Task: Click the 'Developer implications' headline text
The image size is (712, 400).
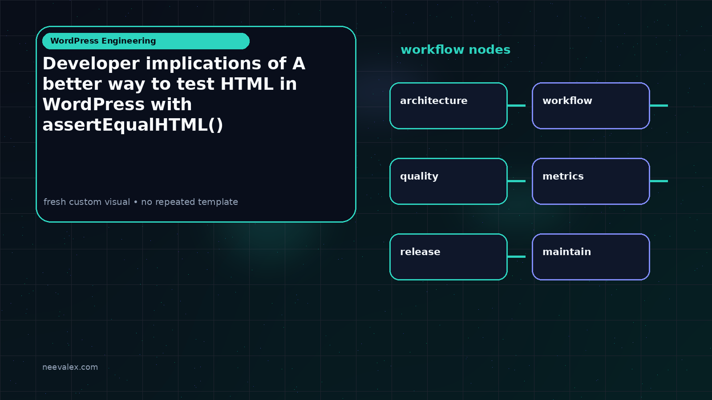Action: 174,94
